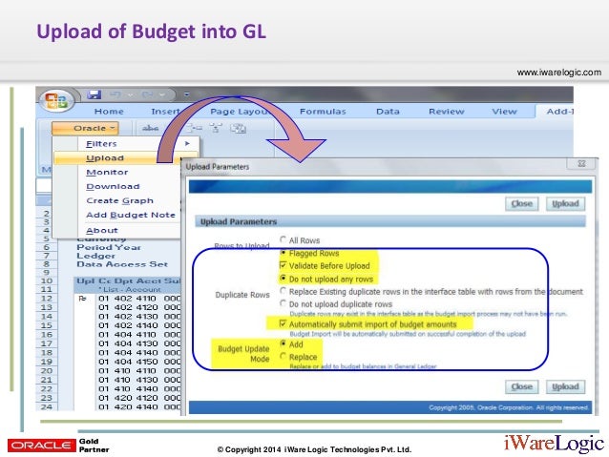Click the top Upload button in dialog
The width and height of the screenshot is (609, 457).
565,204
